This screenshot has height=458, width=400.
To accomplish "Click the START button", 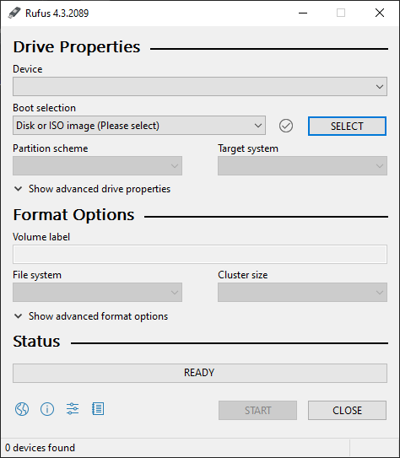I will click(257, 411).
